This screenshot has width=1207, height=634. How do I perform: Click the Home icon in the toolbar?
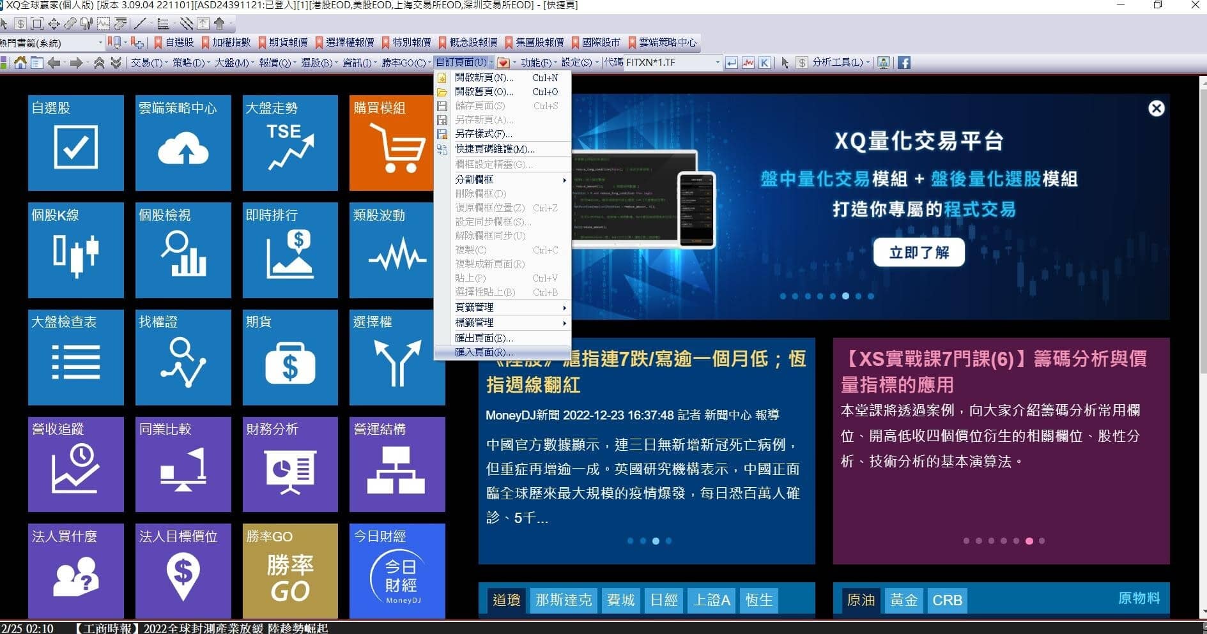[x=20, y=63]
